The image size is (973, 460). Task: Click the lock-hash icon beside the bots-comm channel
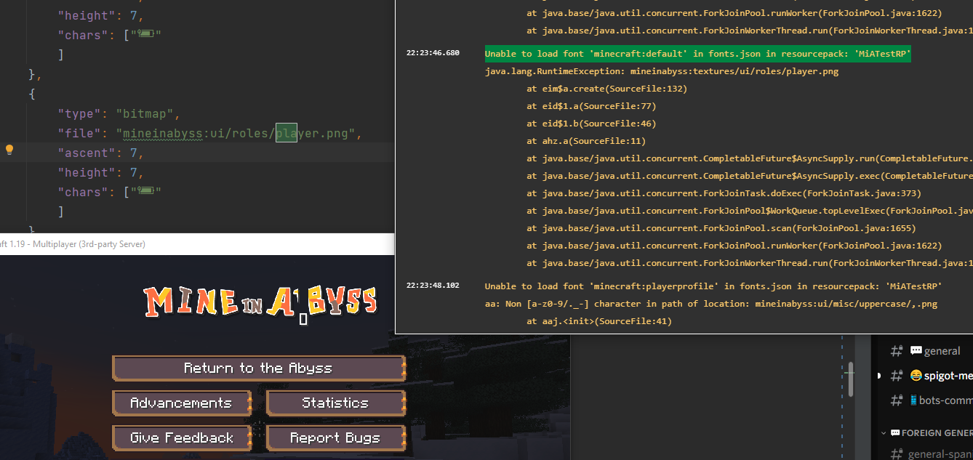[x=897, y=400]
